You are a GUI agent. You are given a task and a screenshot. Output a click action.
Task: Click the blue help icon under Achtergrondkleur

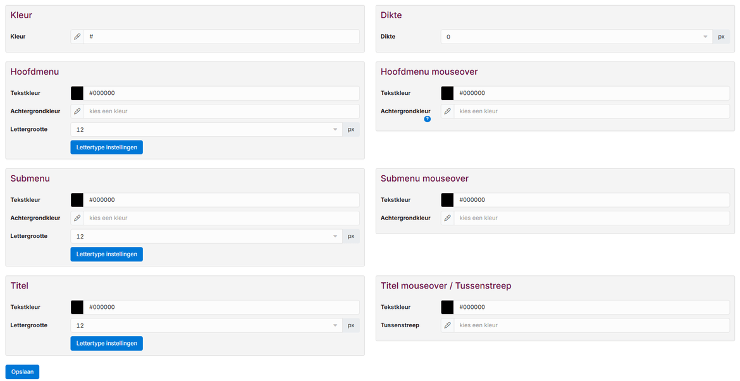[428, 119]
